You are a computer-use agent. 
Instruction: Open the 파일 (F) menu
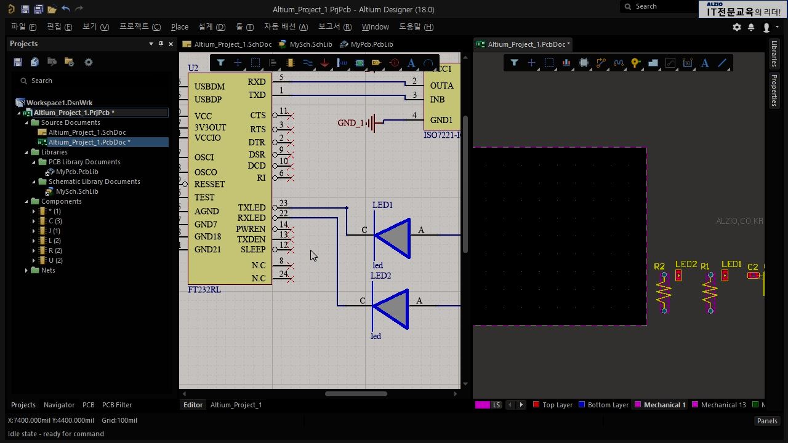pyautogui.click(x=24, y=27)
